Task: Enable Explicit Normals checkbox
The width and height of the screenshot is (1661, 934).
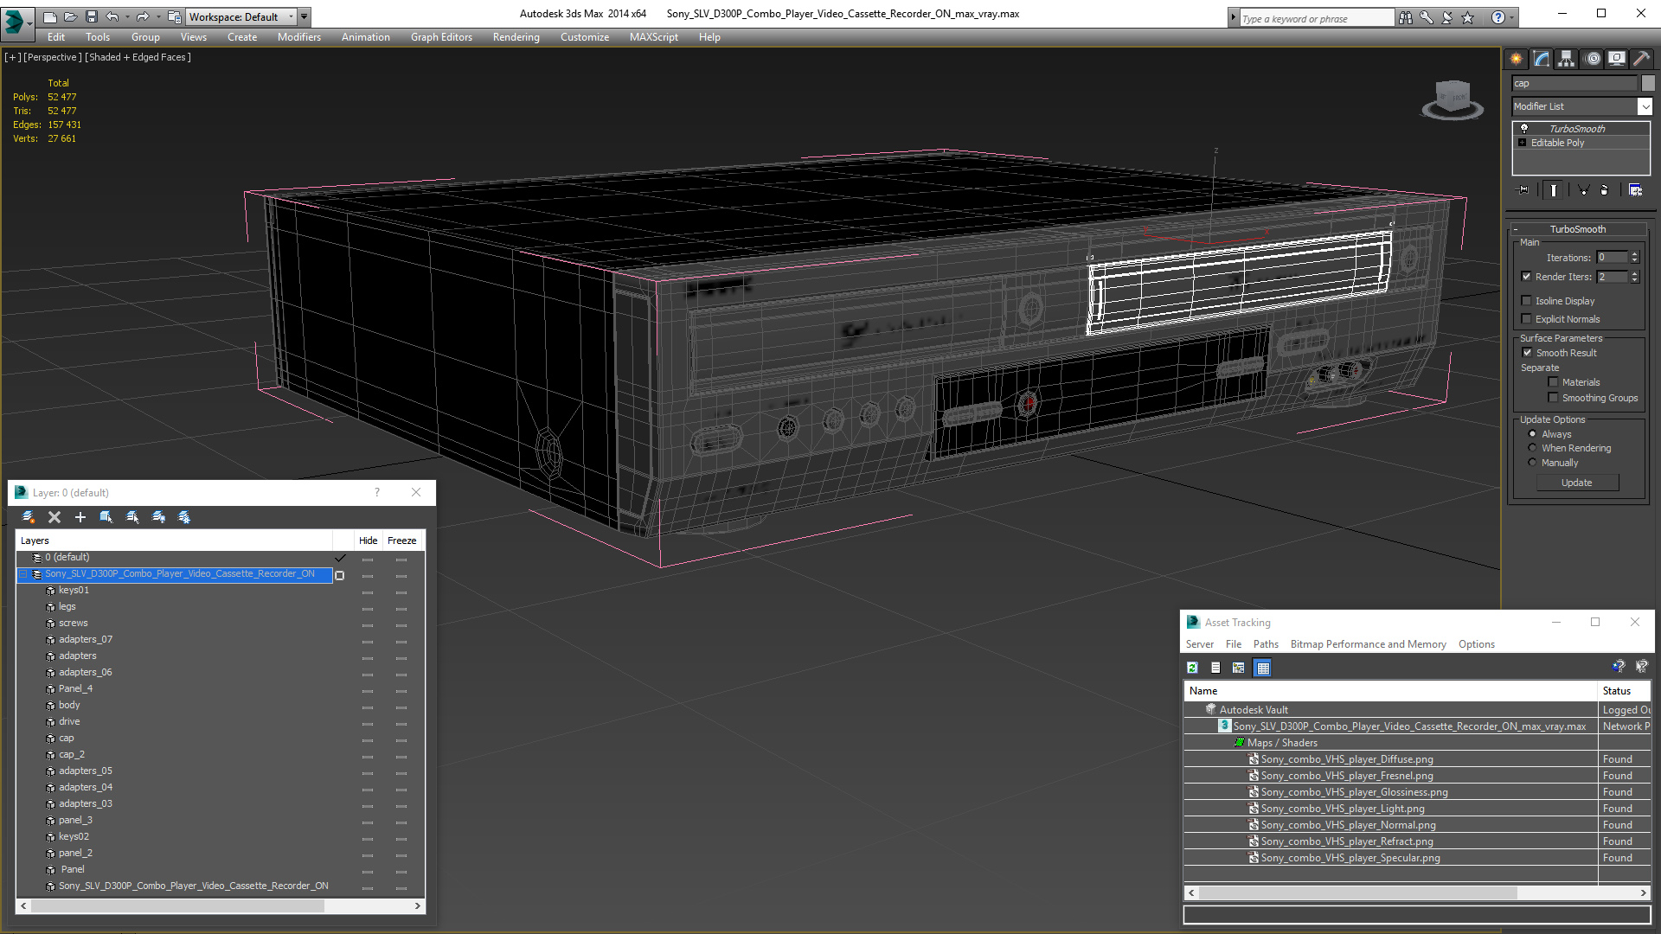Action: 1527,319
